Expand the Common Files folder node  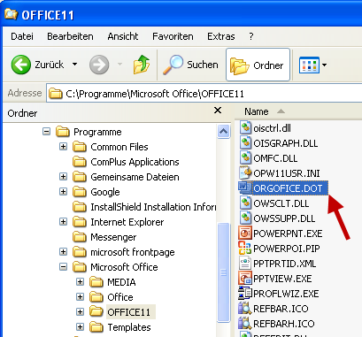63,147
